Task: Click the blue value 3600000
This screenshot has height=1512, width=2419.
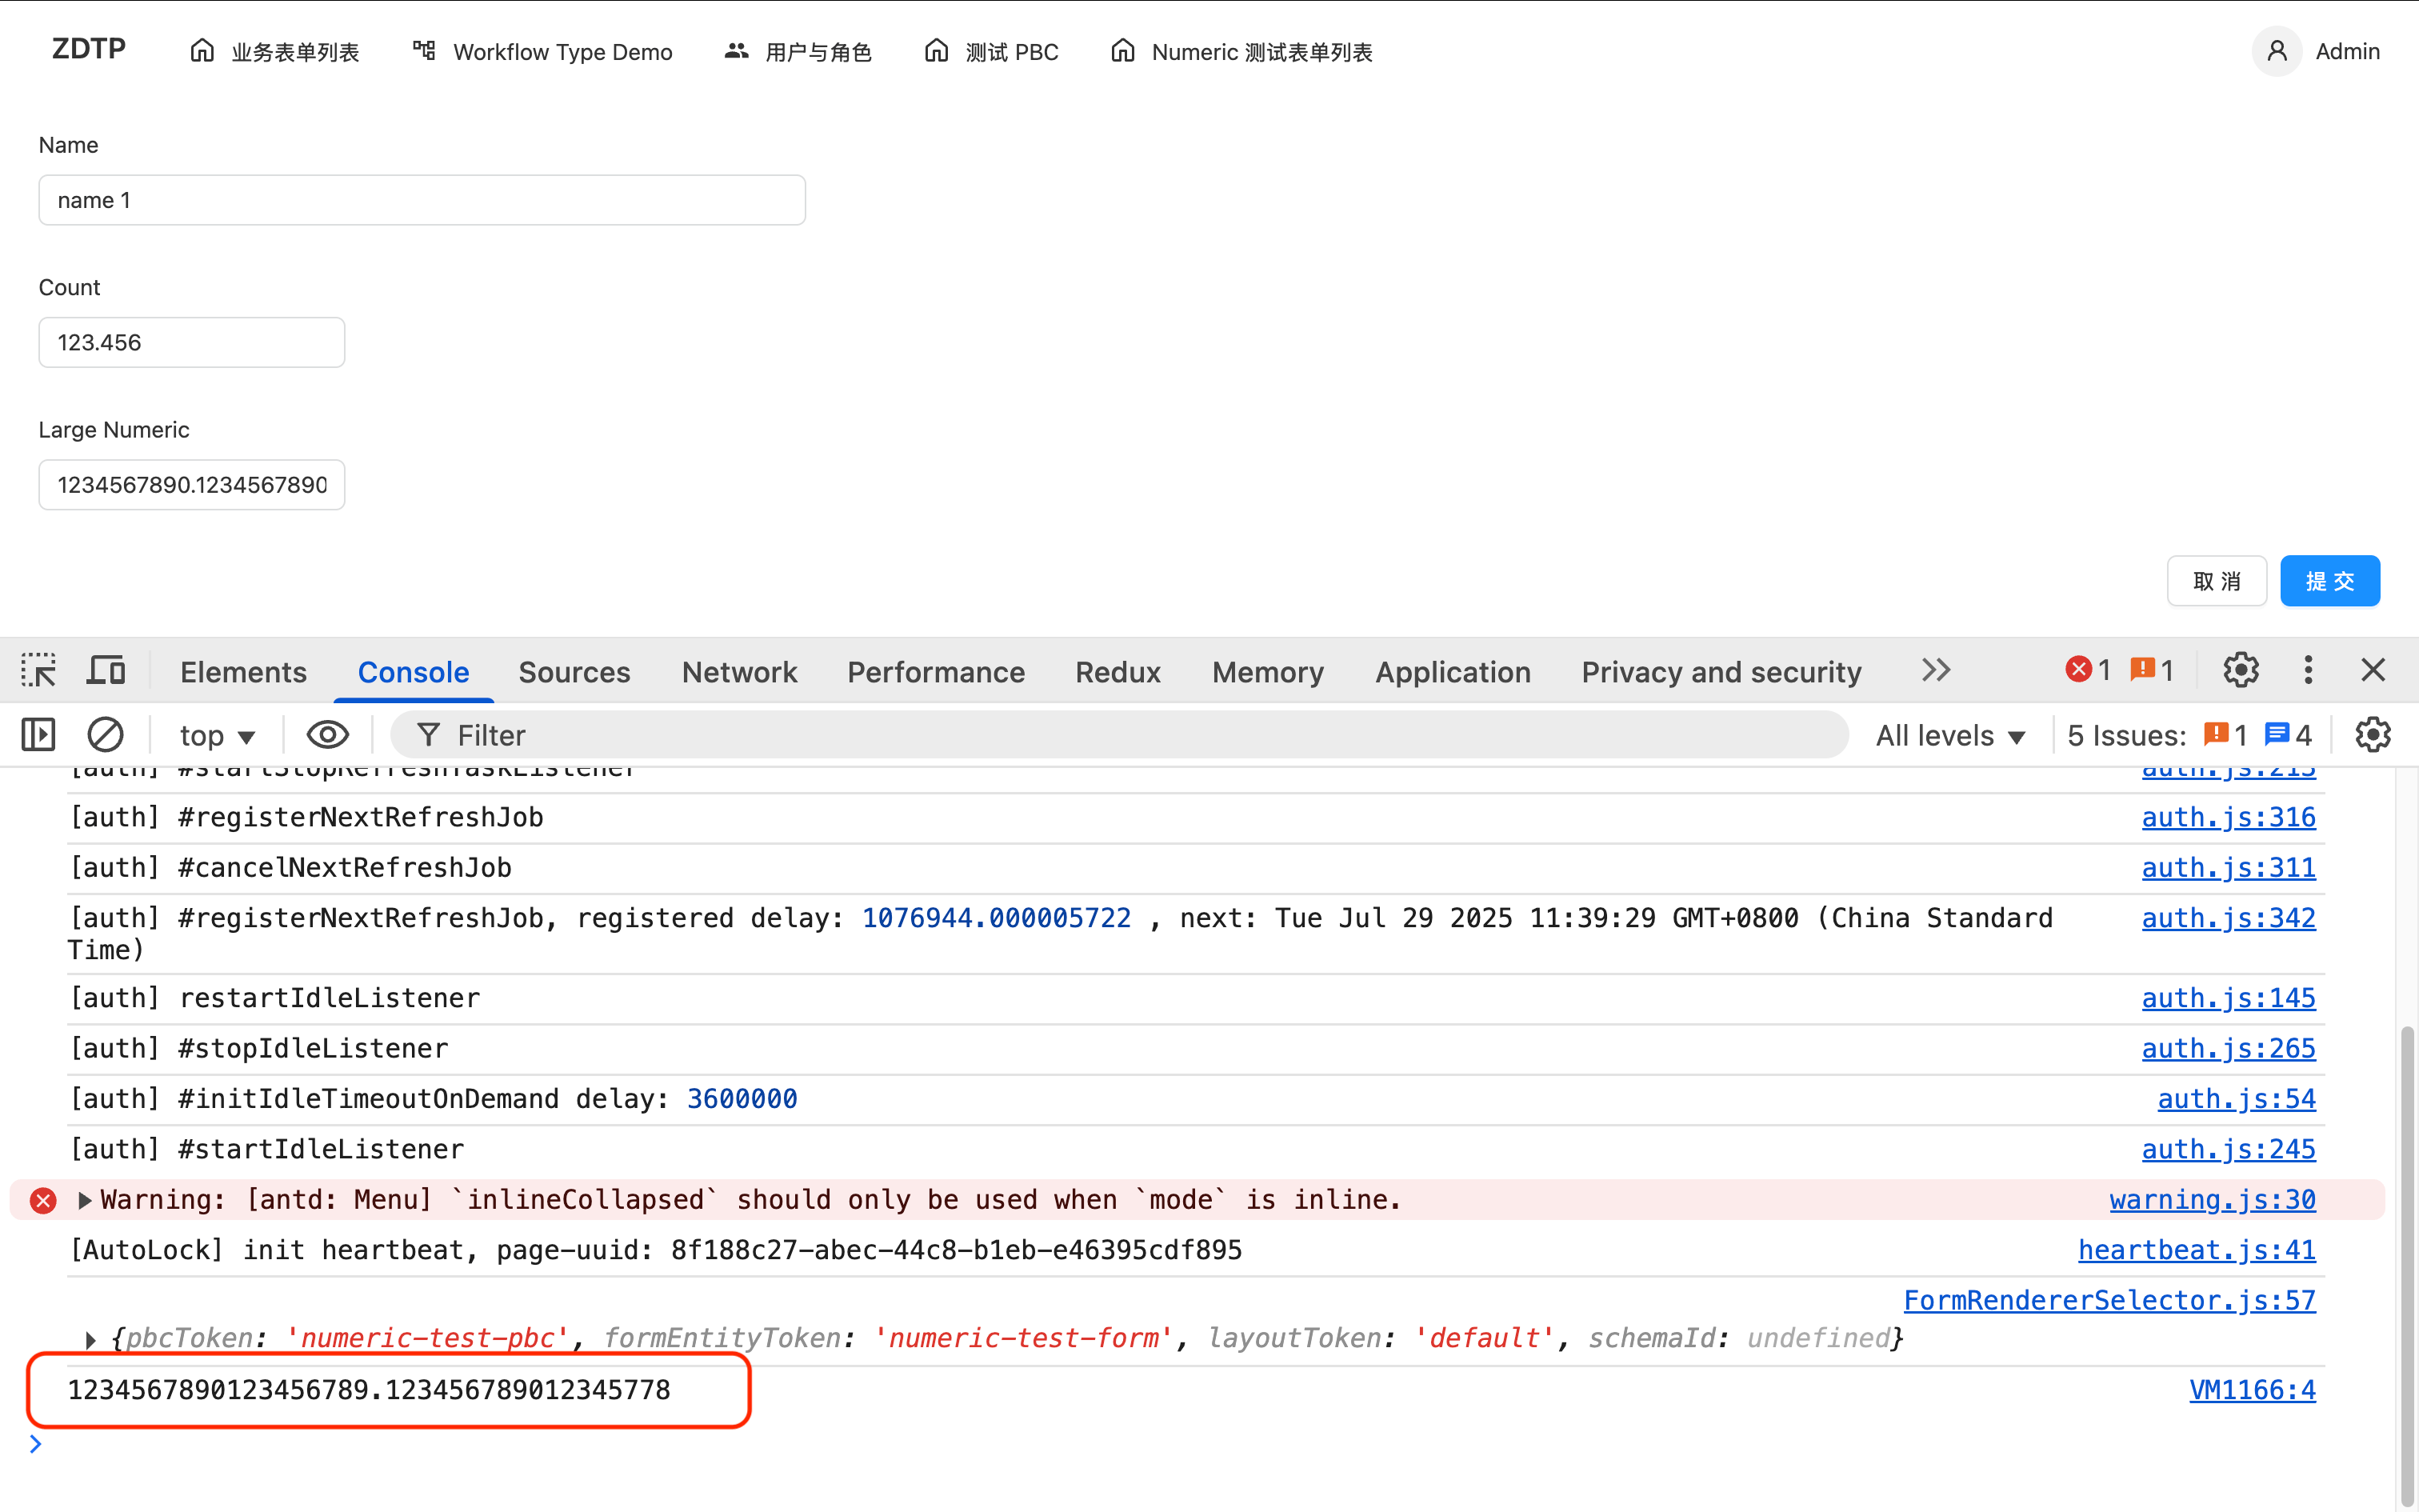Action: 742,1099
